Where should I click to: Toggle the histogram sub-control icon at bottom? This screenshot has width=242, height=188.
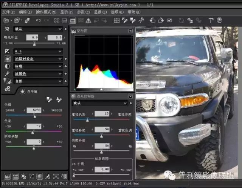[7, 176]
